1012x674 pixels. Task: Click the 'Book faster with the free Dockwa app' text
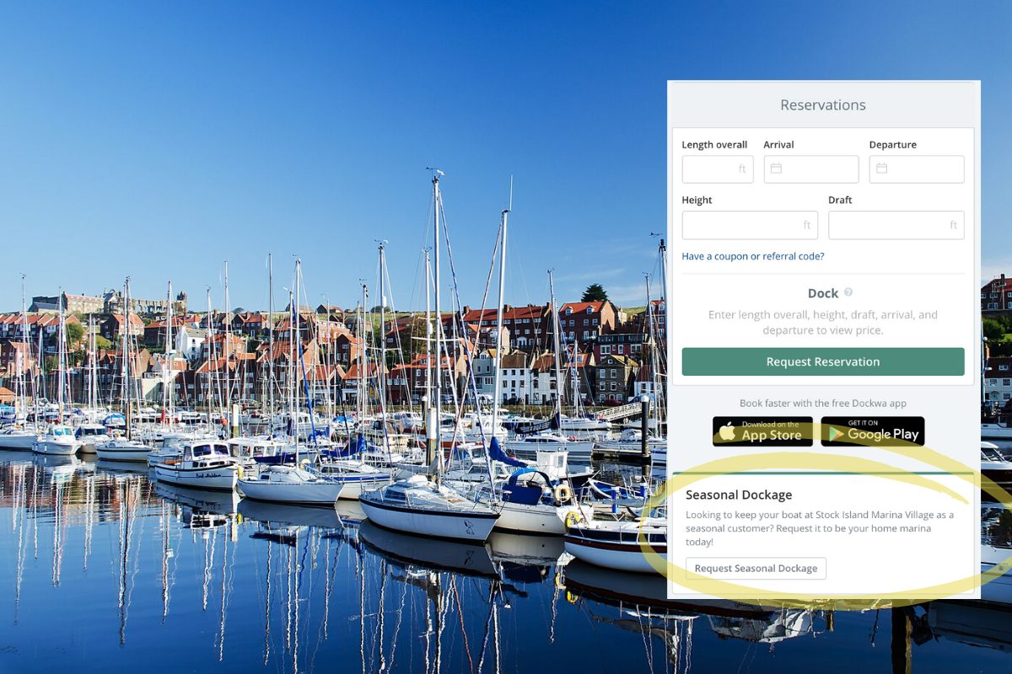[x=823, y=404]
